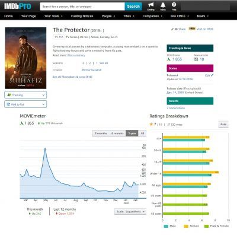
Task: Open the Tracking dropdown
Action: click(x=25, y=95)
